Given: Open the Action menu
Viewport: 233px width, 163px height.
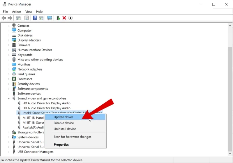Looking at the screenshot, I should pos(16,12).
